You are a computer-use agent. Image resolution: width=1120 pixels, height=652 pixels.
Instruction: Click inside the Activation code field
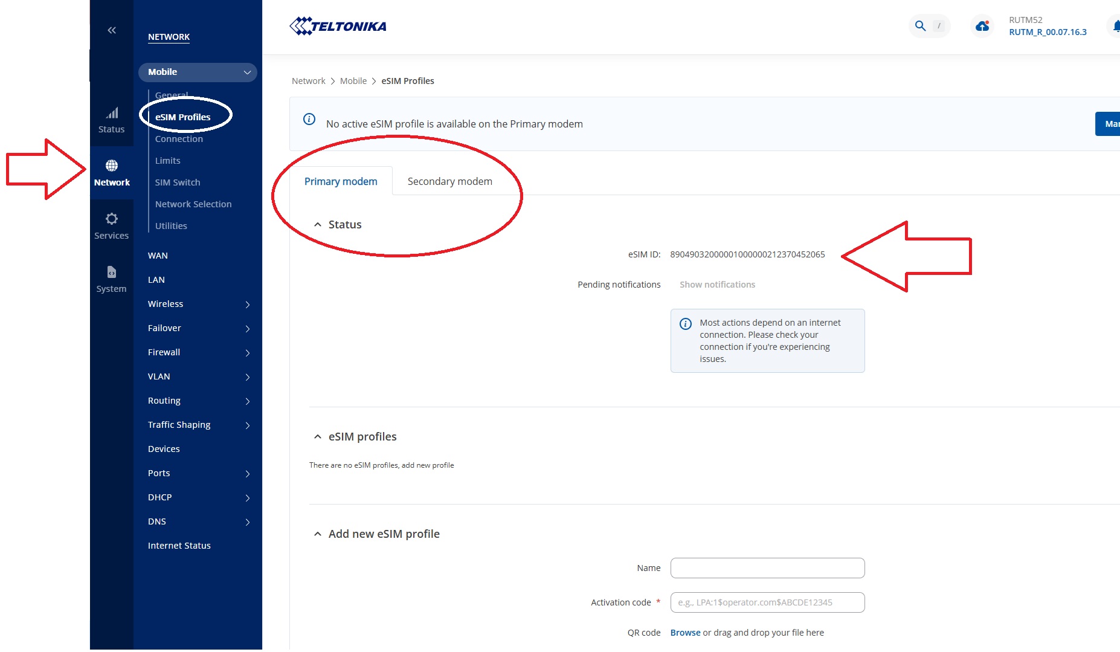[x=767, y=602]
